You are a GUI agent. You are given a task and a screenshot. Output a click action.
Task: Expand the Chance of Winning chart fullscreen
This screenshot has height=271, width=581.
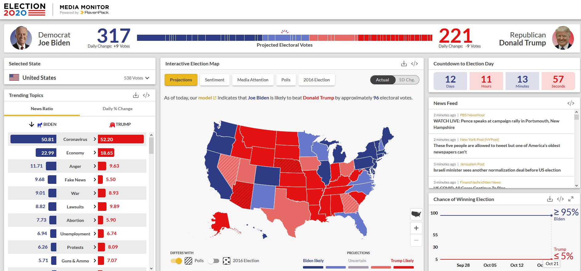(571, 199)
